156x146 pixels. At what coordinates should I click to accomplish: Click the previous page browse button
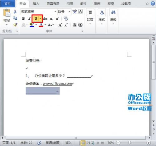pos(154,125)
